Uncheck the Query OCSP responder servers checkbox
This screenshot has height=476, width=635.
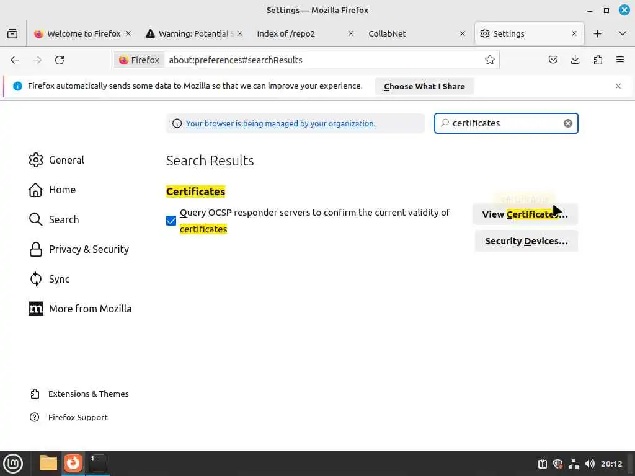(x=171, y=221)
